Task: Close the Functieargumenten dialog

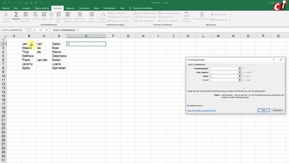Action: (281, 60)
